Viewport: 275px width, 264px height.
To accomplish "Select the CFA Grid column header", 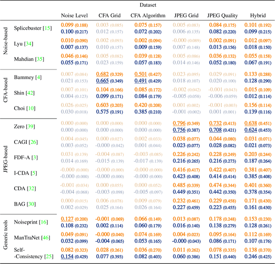I will coord(110,15).
